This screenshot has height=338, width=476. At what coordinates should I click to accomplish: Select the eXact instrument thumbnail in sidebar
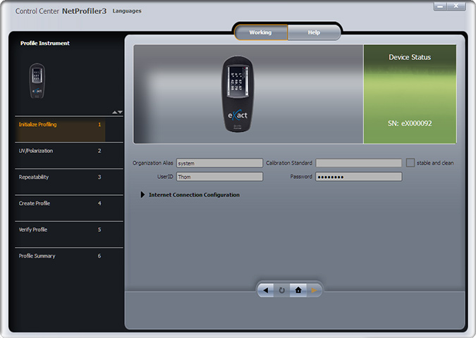(x=37, y=81)
